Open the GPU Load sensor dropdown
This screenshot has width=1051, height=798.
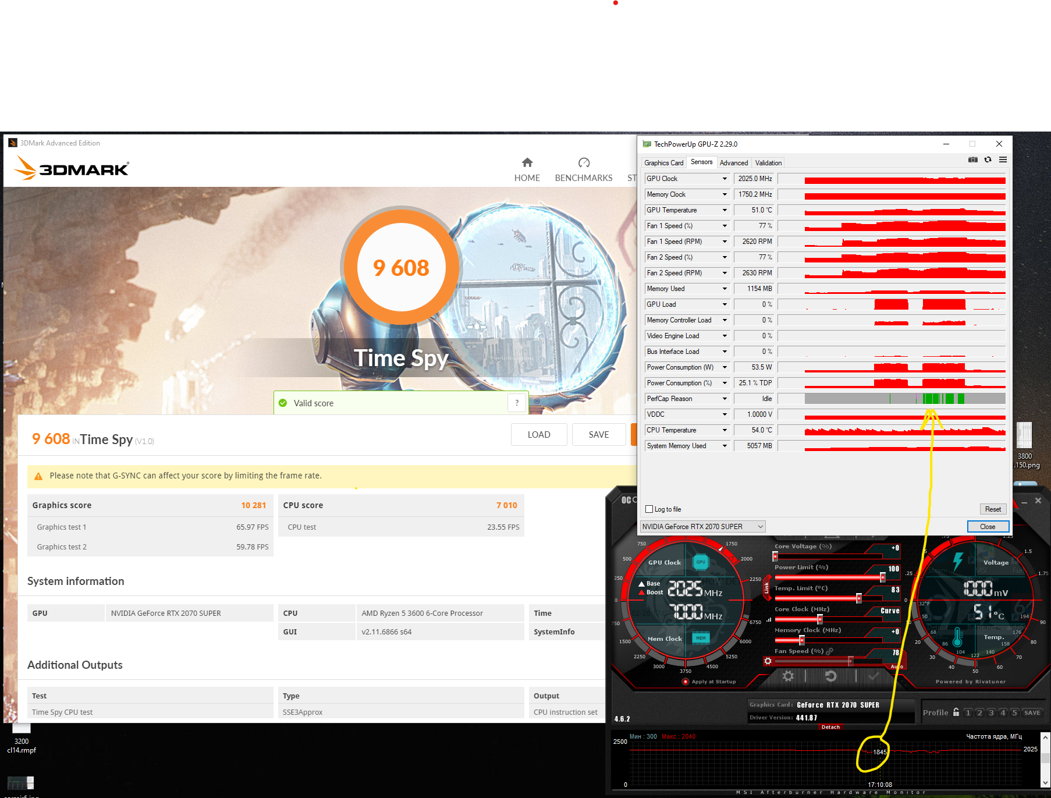click(x=725, y=304)
